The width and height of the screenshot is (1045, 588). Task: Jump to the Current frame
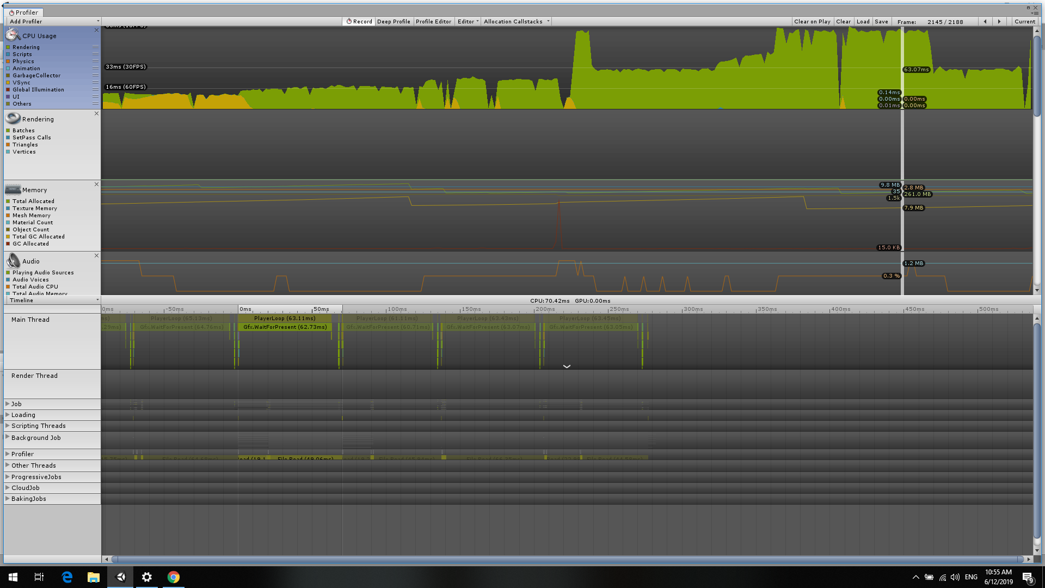click(1024, 22)
